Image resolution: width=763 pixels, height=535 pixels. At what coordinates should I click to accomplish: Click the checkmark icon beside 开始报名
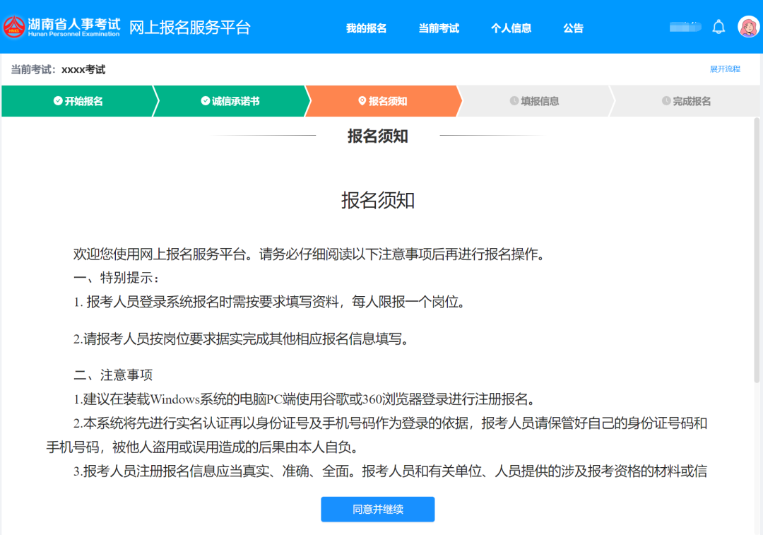pos(58,101)
